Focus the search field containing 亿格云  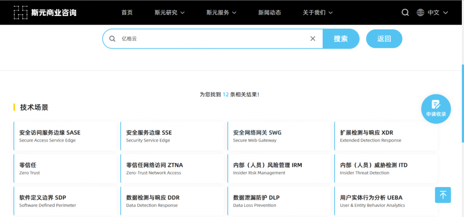click(213, 39)
